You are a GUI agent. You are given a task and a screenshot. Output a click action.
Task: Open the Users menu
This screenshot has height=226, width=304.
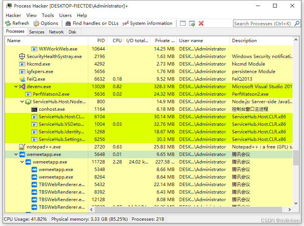pyautogui.click(x=65, y=15)
